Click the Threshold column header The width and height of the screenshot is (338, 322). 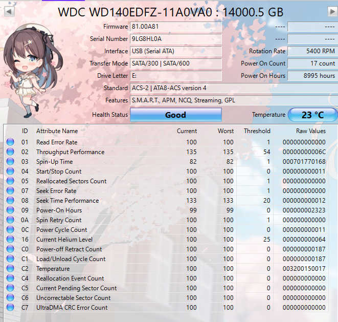(x=257, y=131)
